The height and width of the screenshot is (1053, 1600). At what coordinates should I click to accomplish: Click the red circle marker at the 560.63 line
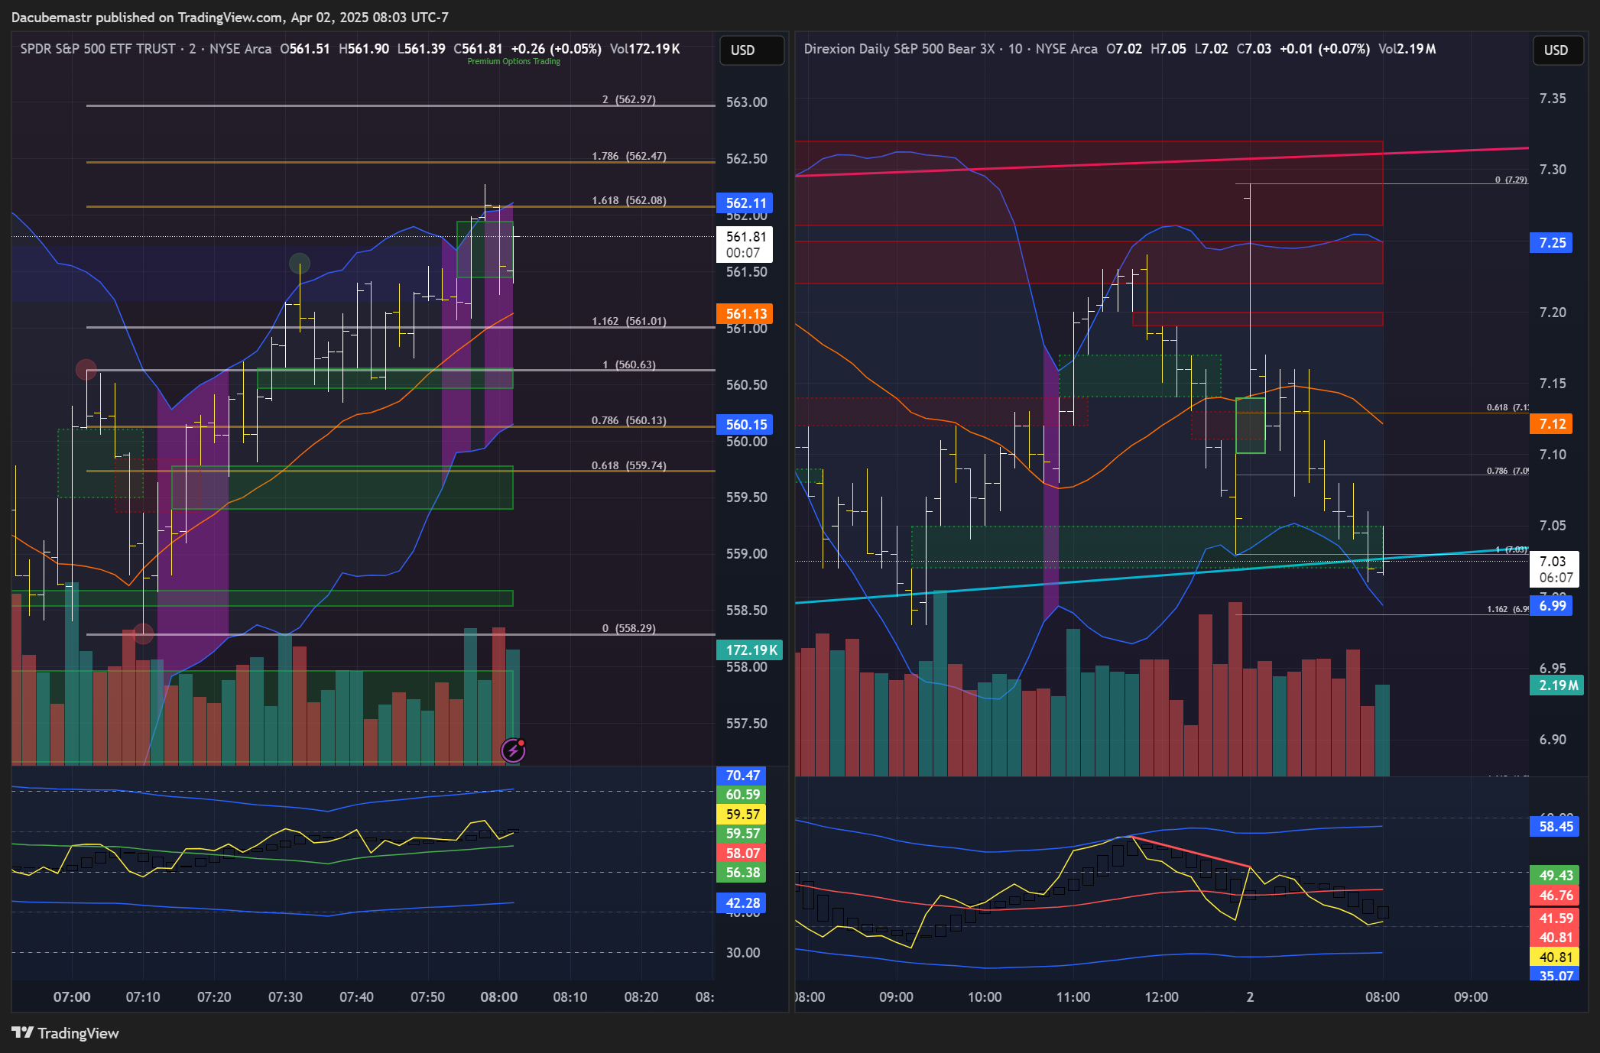(86, 370)
